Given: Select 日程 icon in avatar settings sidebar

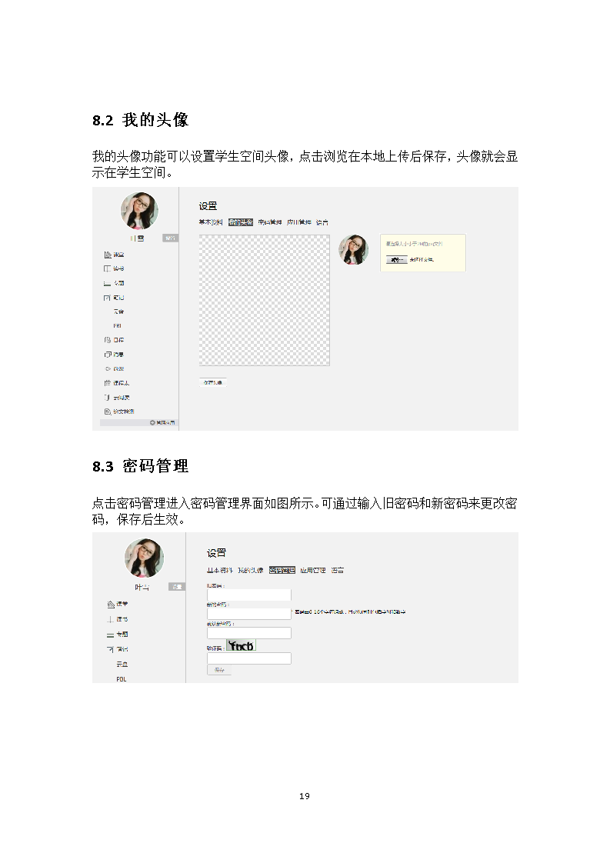Looking at the screenshot, I should 108,340.
